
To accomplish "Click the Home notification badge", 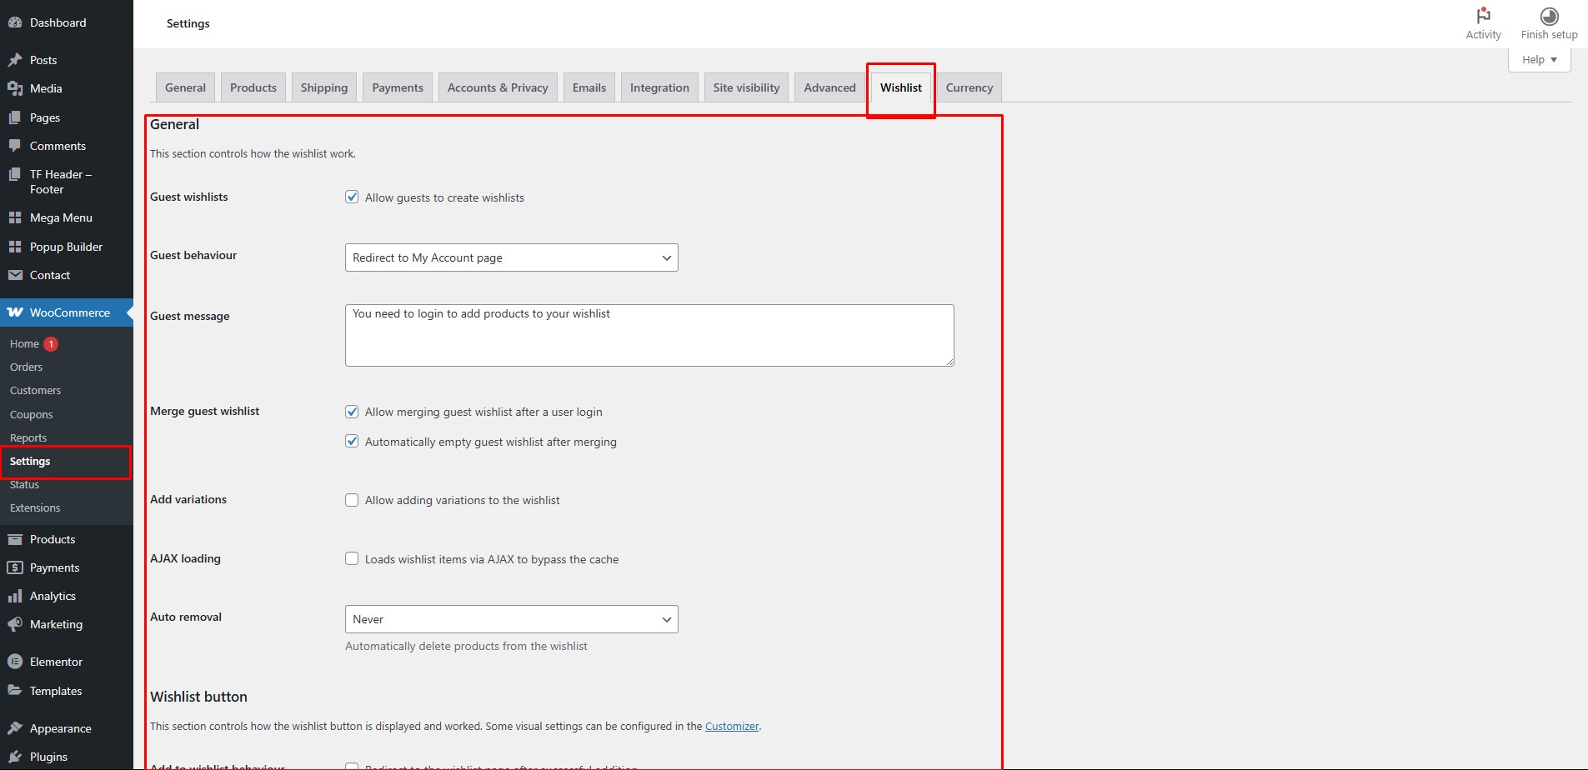I will [51, 343].
